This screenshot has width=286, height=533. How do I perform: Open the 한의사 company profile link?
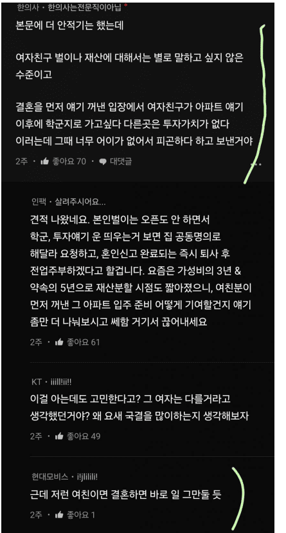click(x=26, y=8)
